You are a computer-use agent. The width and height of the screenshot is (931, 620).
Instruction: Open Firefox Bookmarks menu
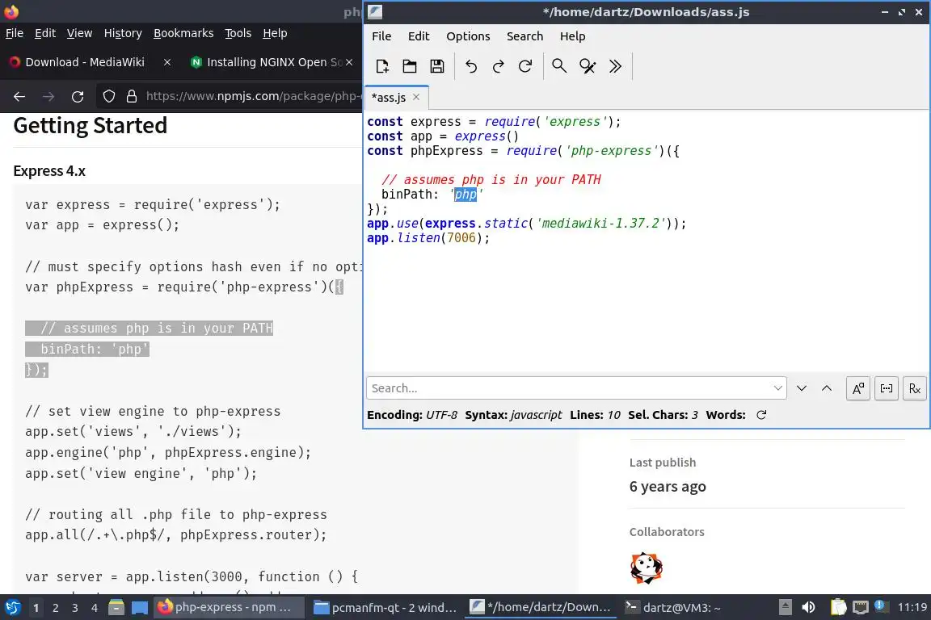(x=183, y=33)
